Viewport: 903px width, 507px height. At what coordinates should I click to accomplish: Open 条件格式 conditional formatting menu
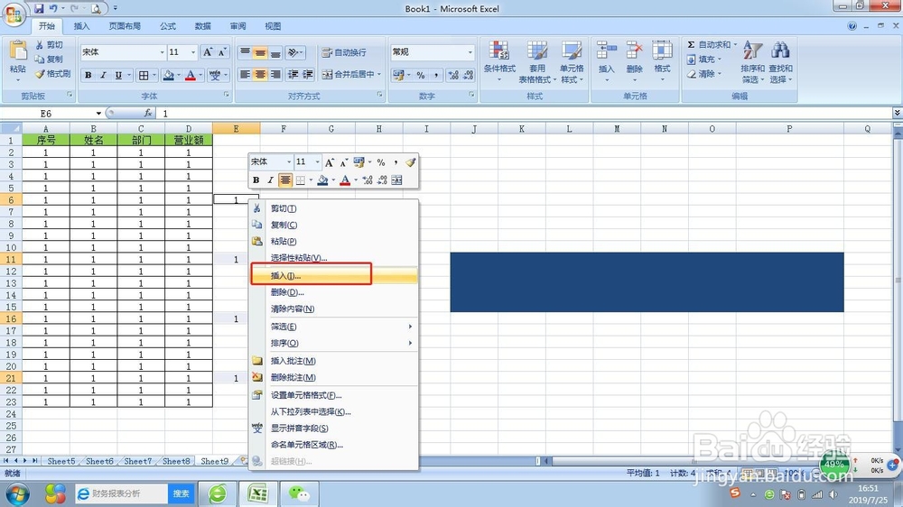click(499, 62)
